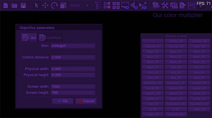The image size is (212, 118).
Task: Open the menubox_01 scene
Action: click(x=176, y=83)
